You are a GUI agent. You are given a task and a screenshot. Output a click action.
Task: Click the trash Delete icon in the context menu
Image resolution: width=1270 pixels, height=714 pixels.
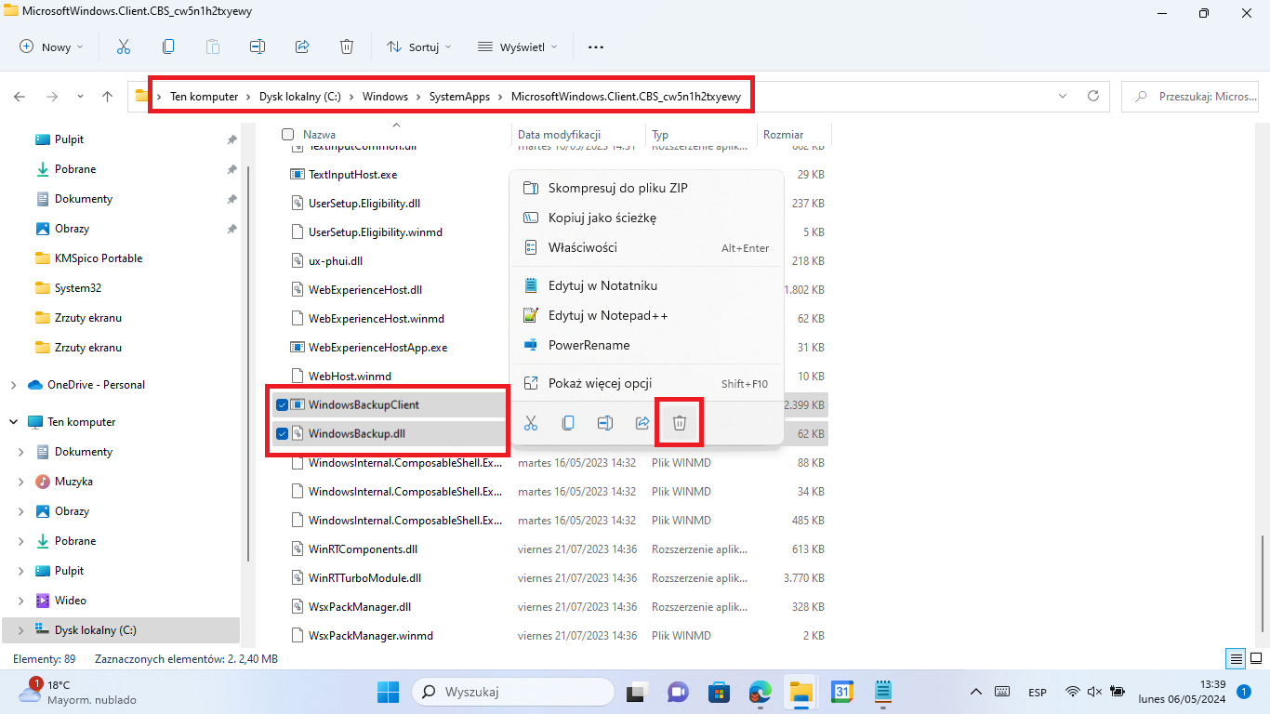click(x=680, y=423)
